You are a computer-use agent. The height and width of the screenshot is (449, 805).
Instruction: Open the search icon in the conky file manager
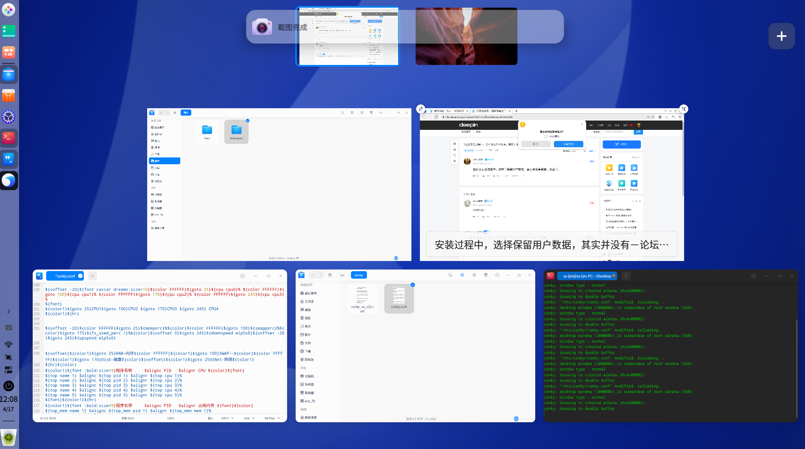pos(450,275)
